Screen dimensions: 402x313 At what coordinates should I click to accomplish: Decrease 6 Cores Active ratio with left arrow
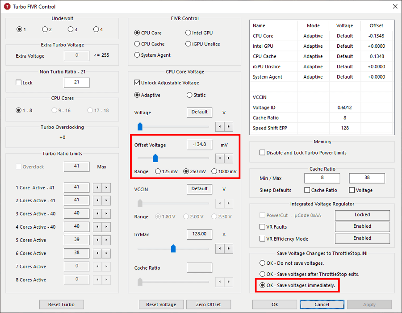(97, 253)
